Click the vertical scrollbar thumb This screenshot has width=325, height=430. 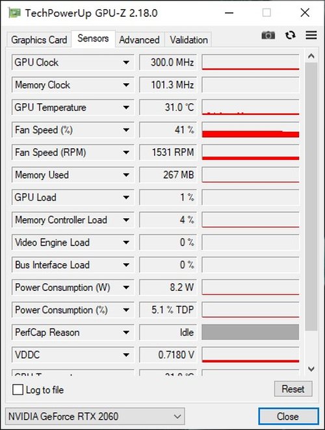pyautogui.click(x=311, y=196)
